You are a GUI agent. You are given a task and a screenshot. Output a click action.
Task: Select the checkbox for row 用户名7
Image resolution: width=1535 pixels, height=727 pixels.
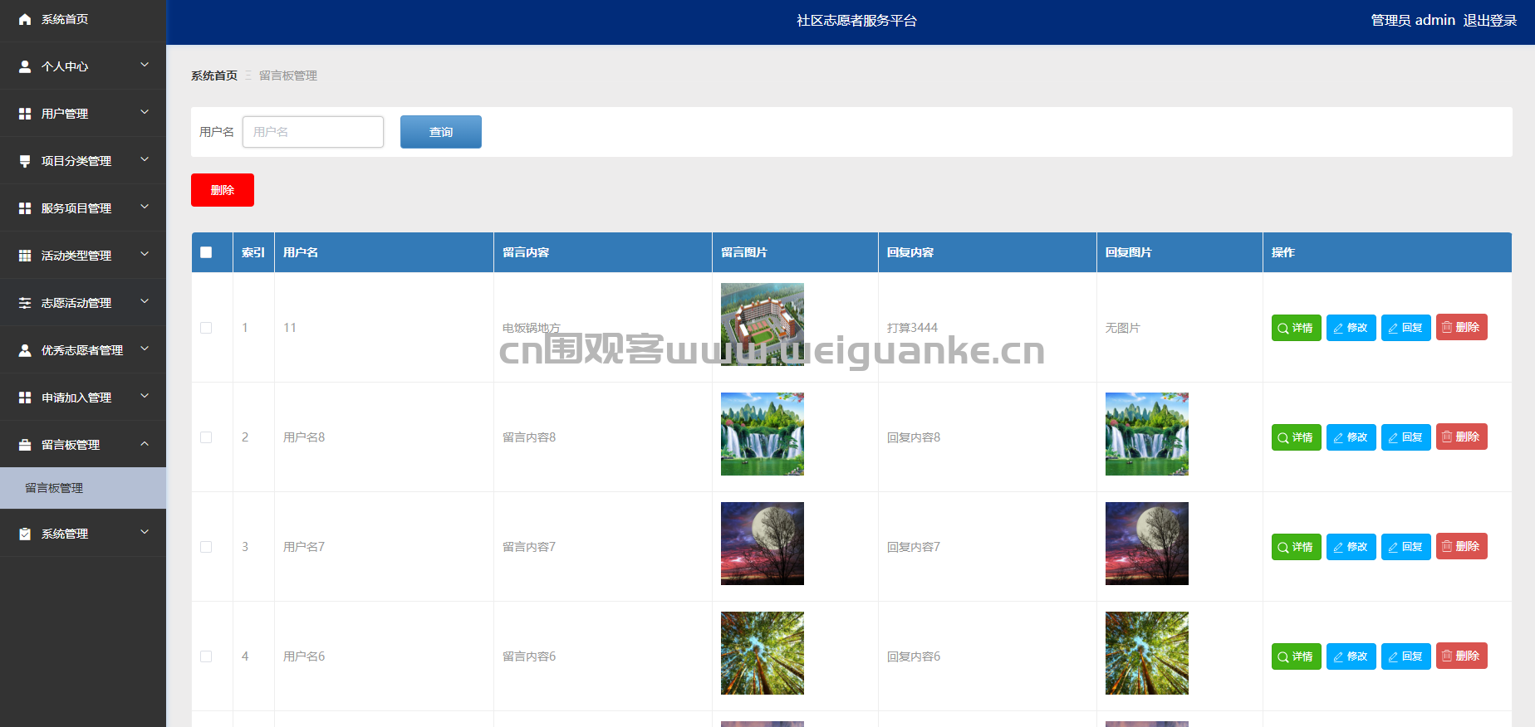[x=206, y=547]
